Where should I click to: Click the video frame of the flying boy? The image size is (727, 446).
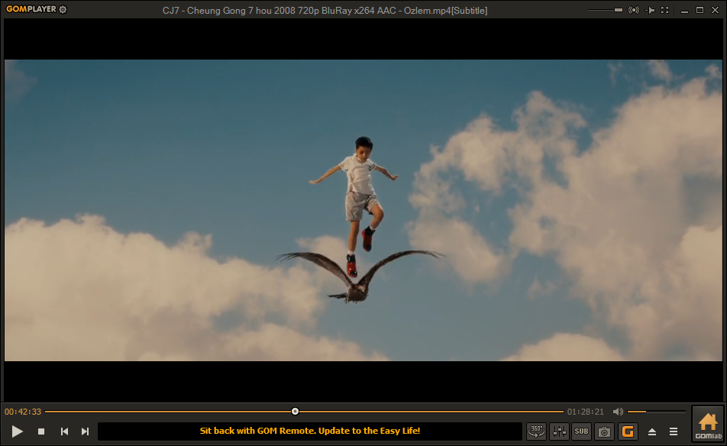tap(363, 210)
